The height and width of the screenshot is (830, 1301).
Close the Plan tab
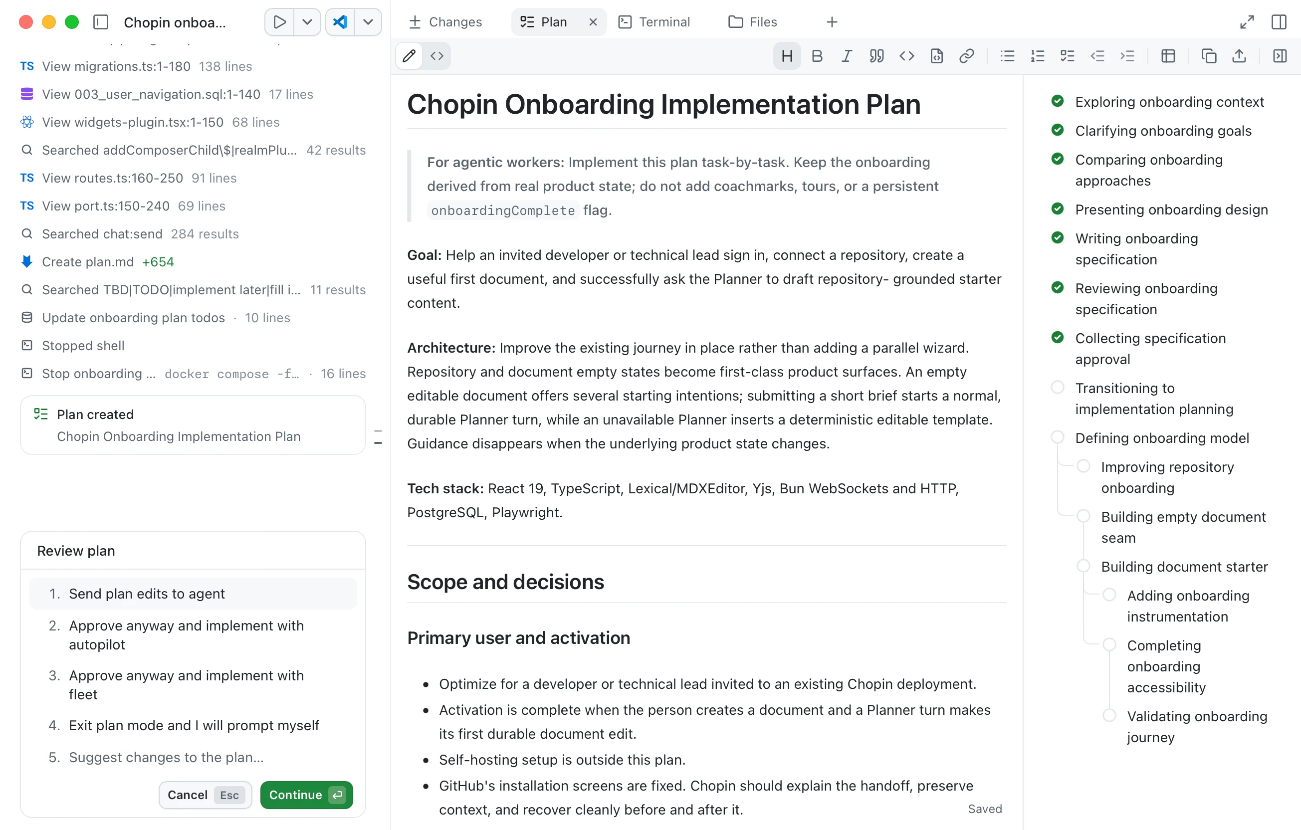[x=593, y=22]
